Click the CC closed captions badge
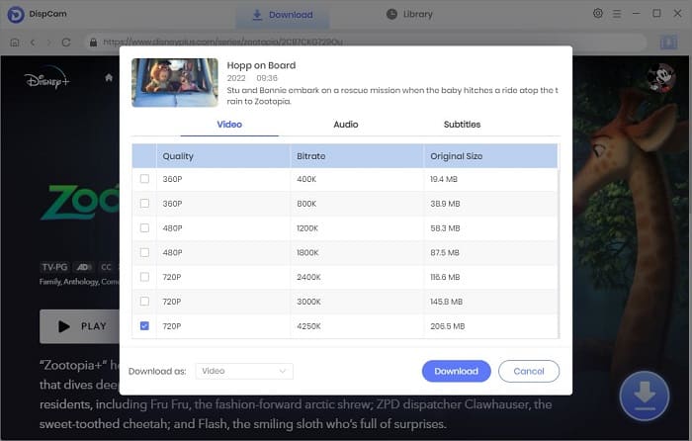This screenshot has height=441, width=692. (x=106, y=267)
